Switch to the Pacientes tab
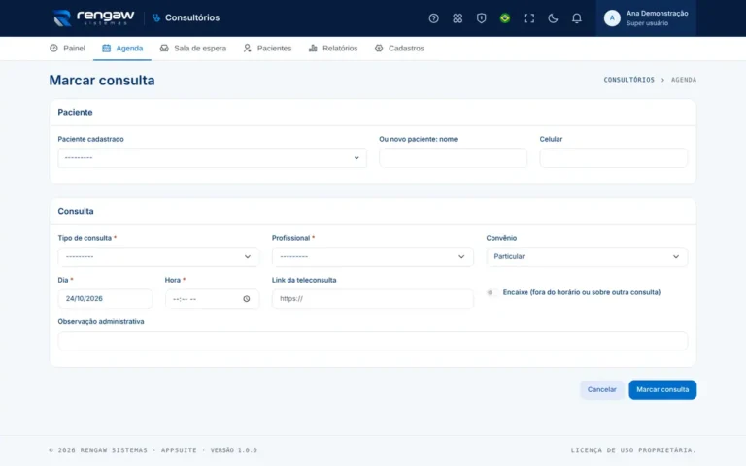The width and height of the screenshot is (746, 466). click(267, 48)
